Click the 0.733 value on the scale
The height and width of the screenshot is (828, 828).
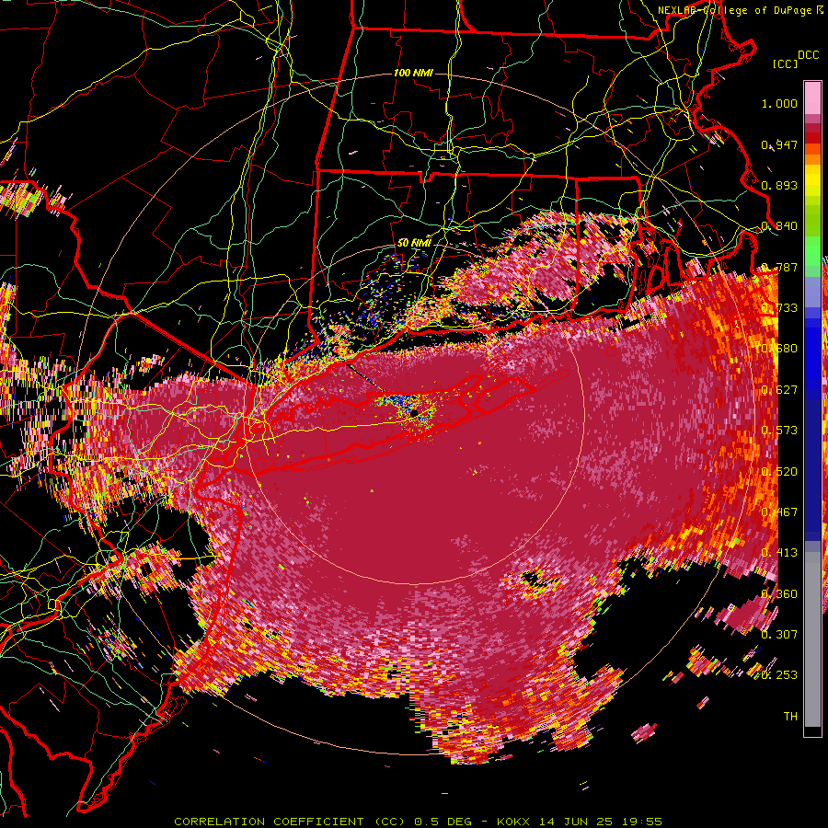(x=779, y=308)
